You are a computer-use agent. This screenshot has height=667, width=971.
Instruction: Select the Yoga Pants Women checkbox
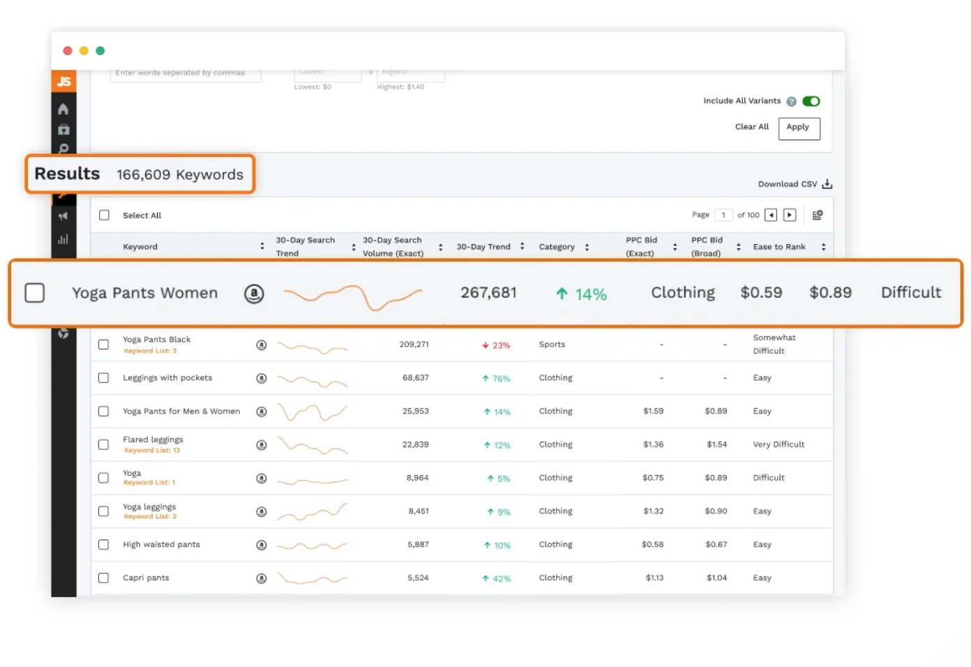35,293
